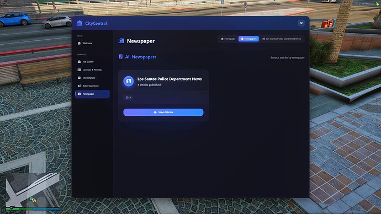Open Licenses & Permits section
Image resolution: width=381 pixels, height=214 pixels.
[x=92, y=69]
